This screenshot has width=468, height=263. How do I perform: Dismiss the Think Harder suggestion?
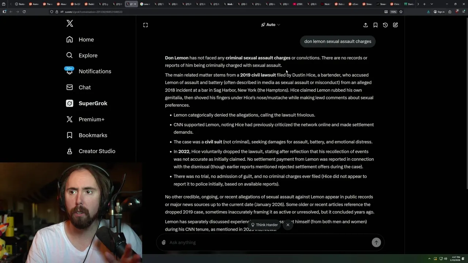click(288, 225)
